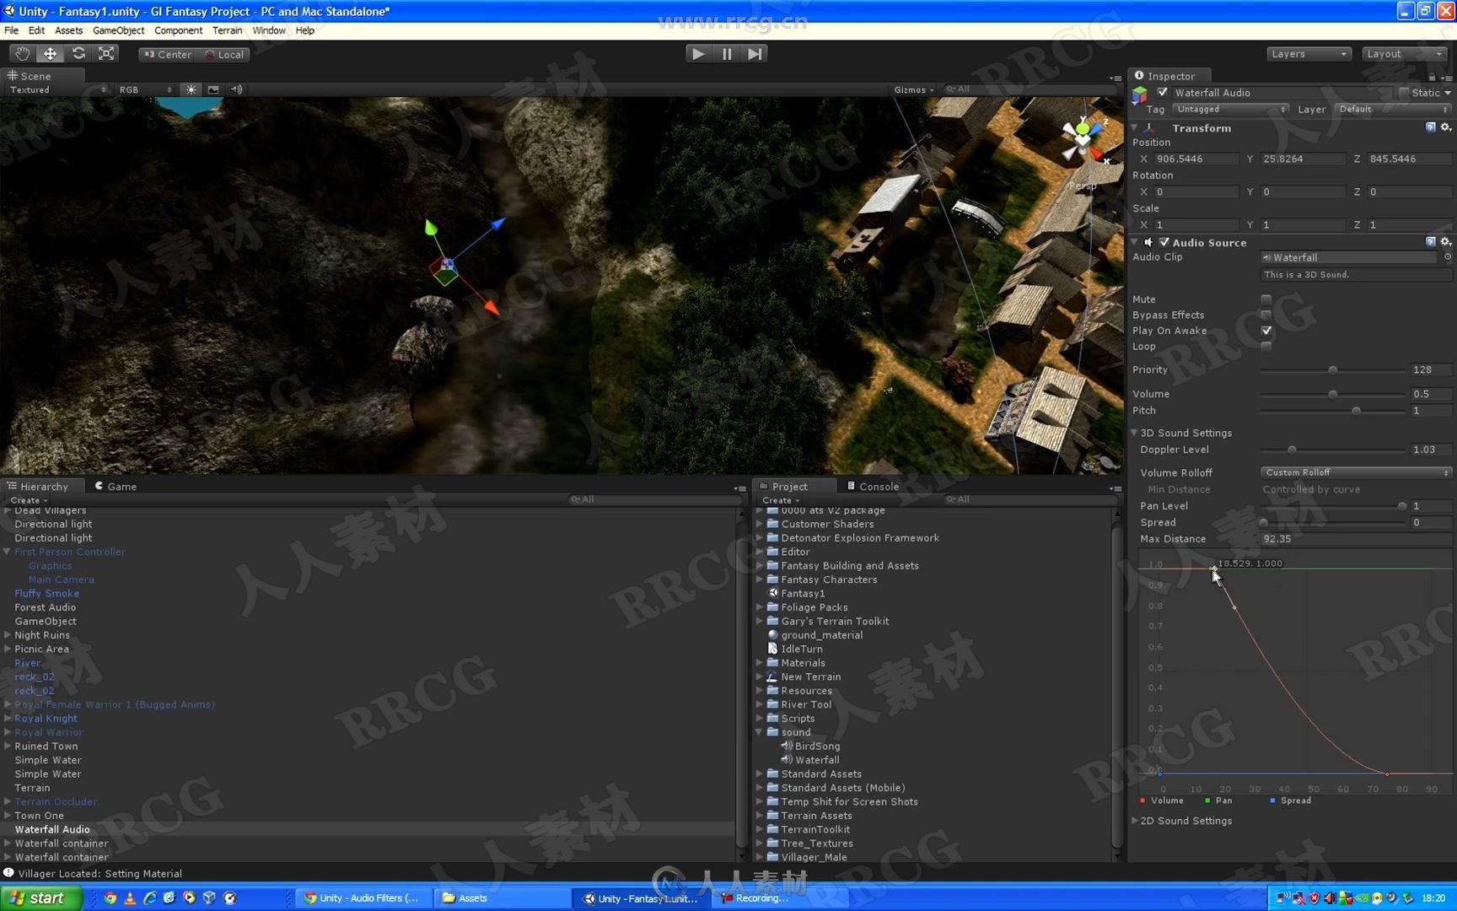The height and width of the screenshot is (911, 1457).
Task: Click the scene orientation gizmo
Action: pyautogui.click(x=1083, y=140)
